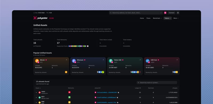
Task: Click the orange network icon on Bitcoin card
Action: click(66, 72)
